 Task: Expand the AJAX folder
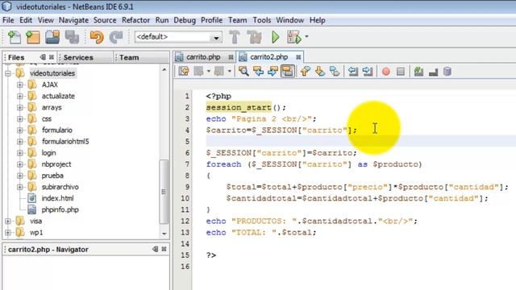pyautogui.click(x=19, y=85)
